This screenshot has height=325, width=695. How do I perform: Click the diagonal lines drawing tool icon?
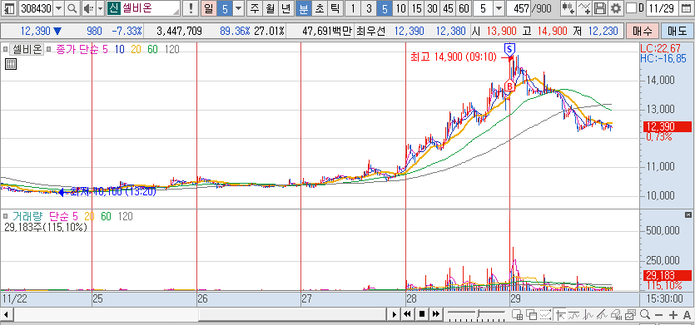[x=602, y=314]
